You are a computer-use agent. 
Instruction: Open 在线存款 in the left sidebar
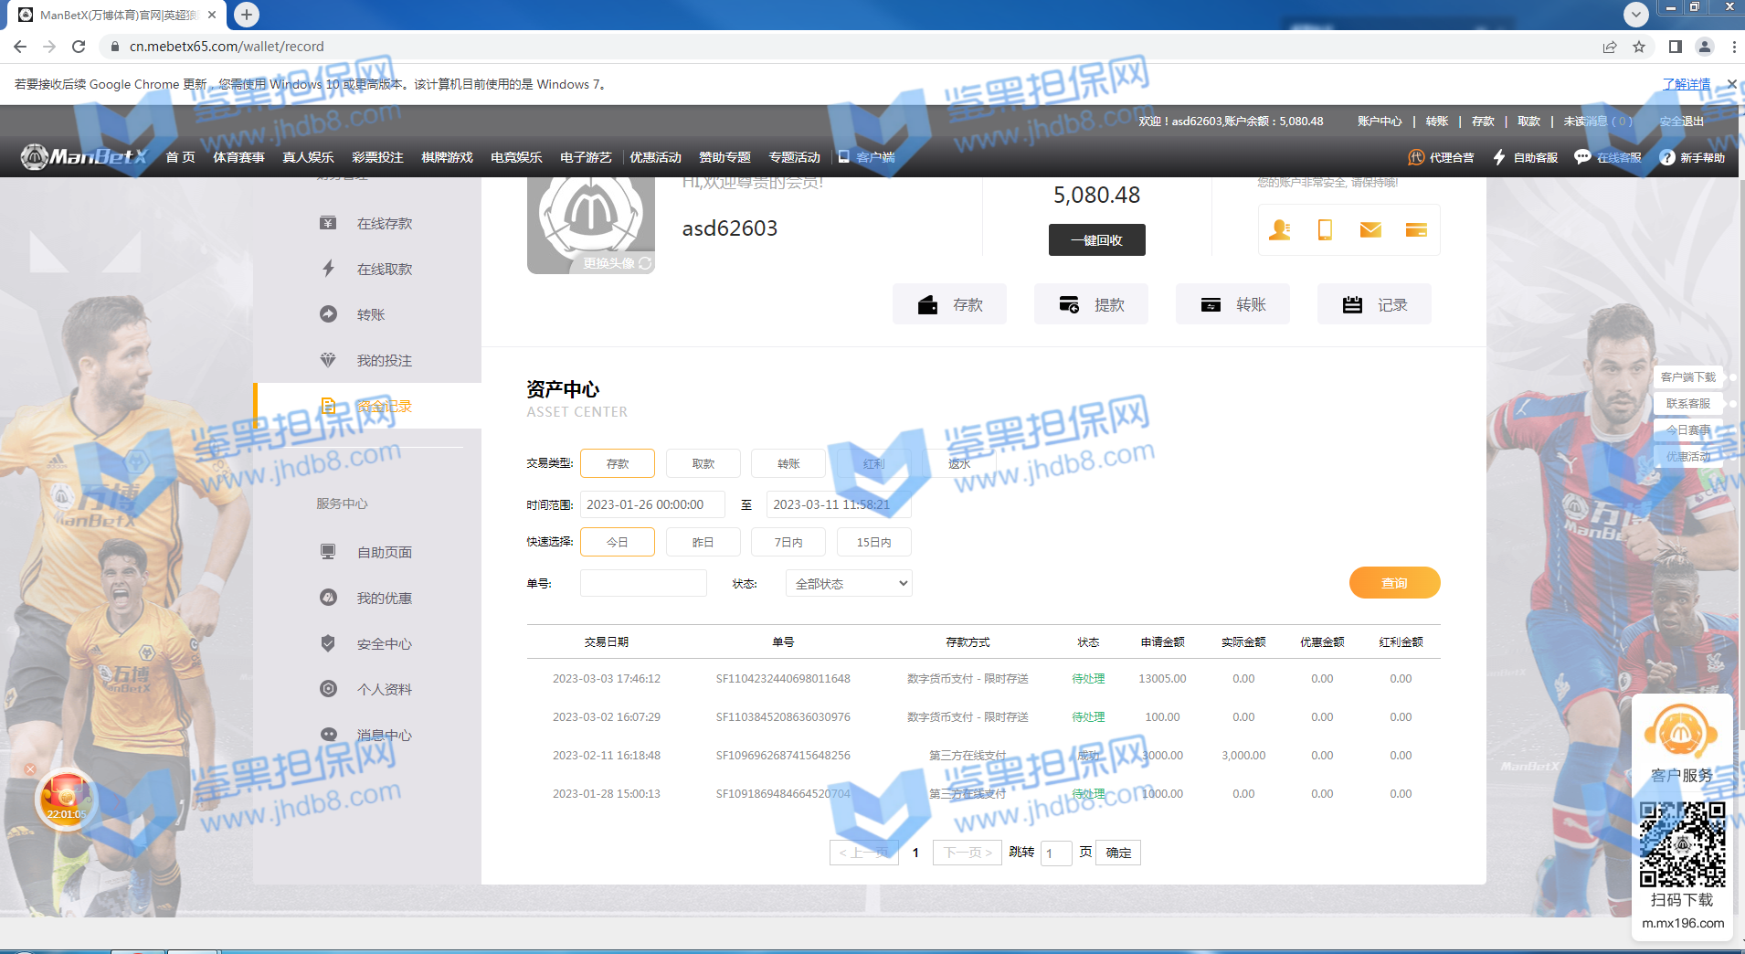point(384,224)
